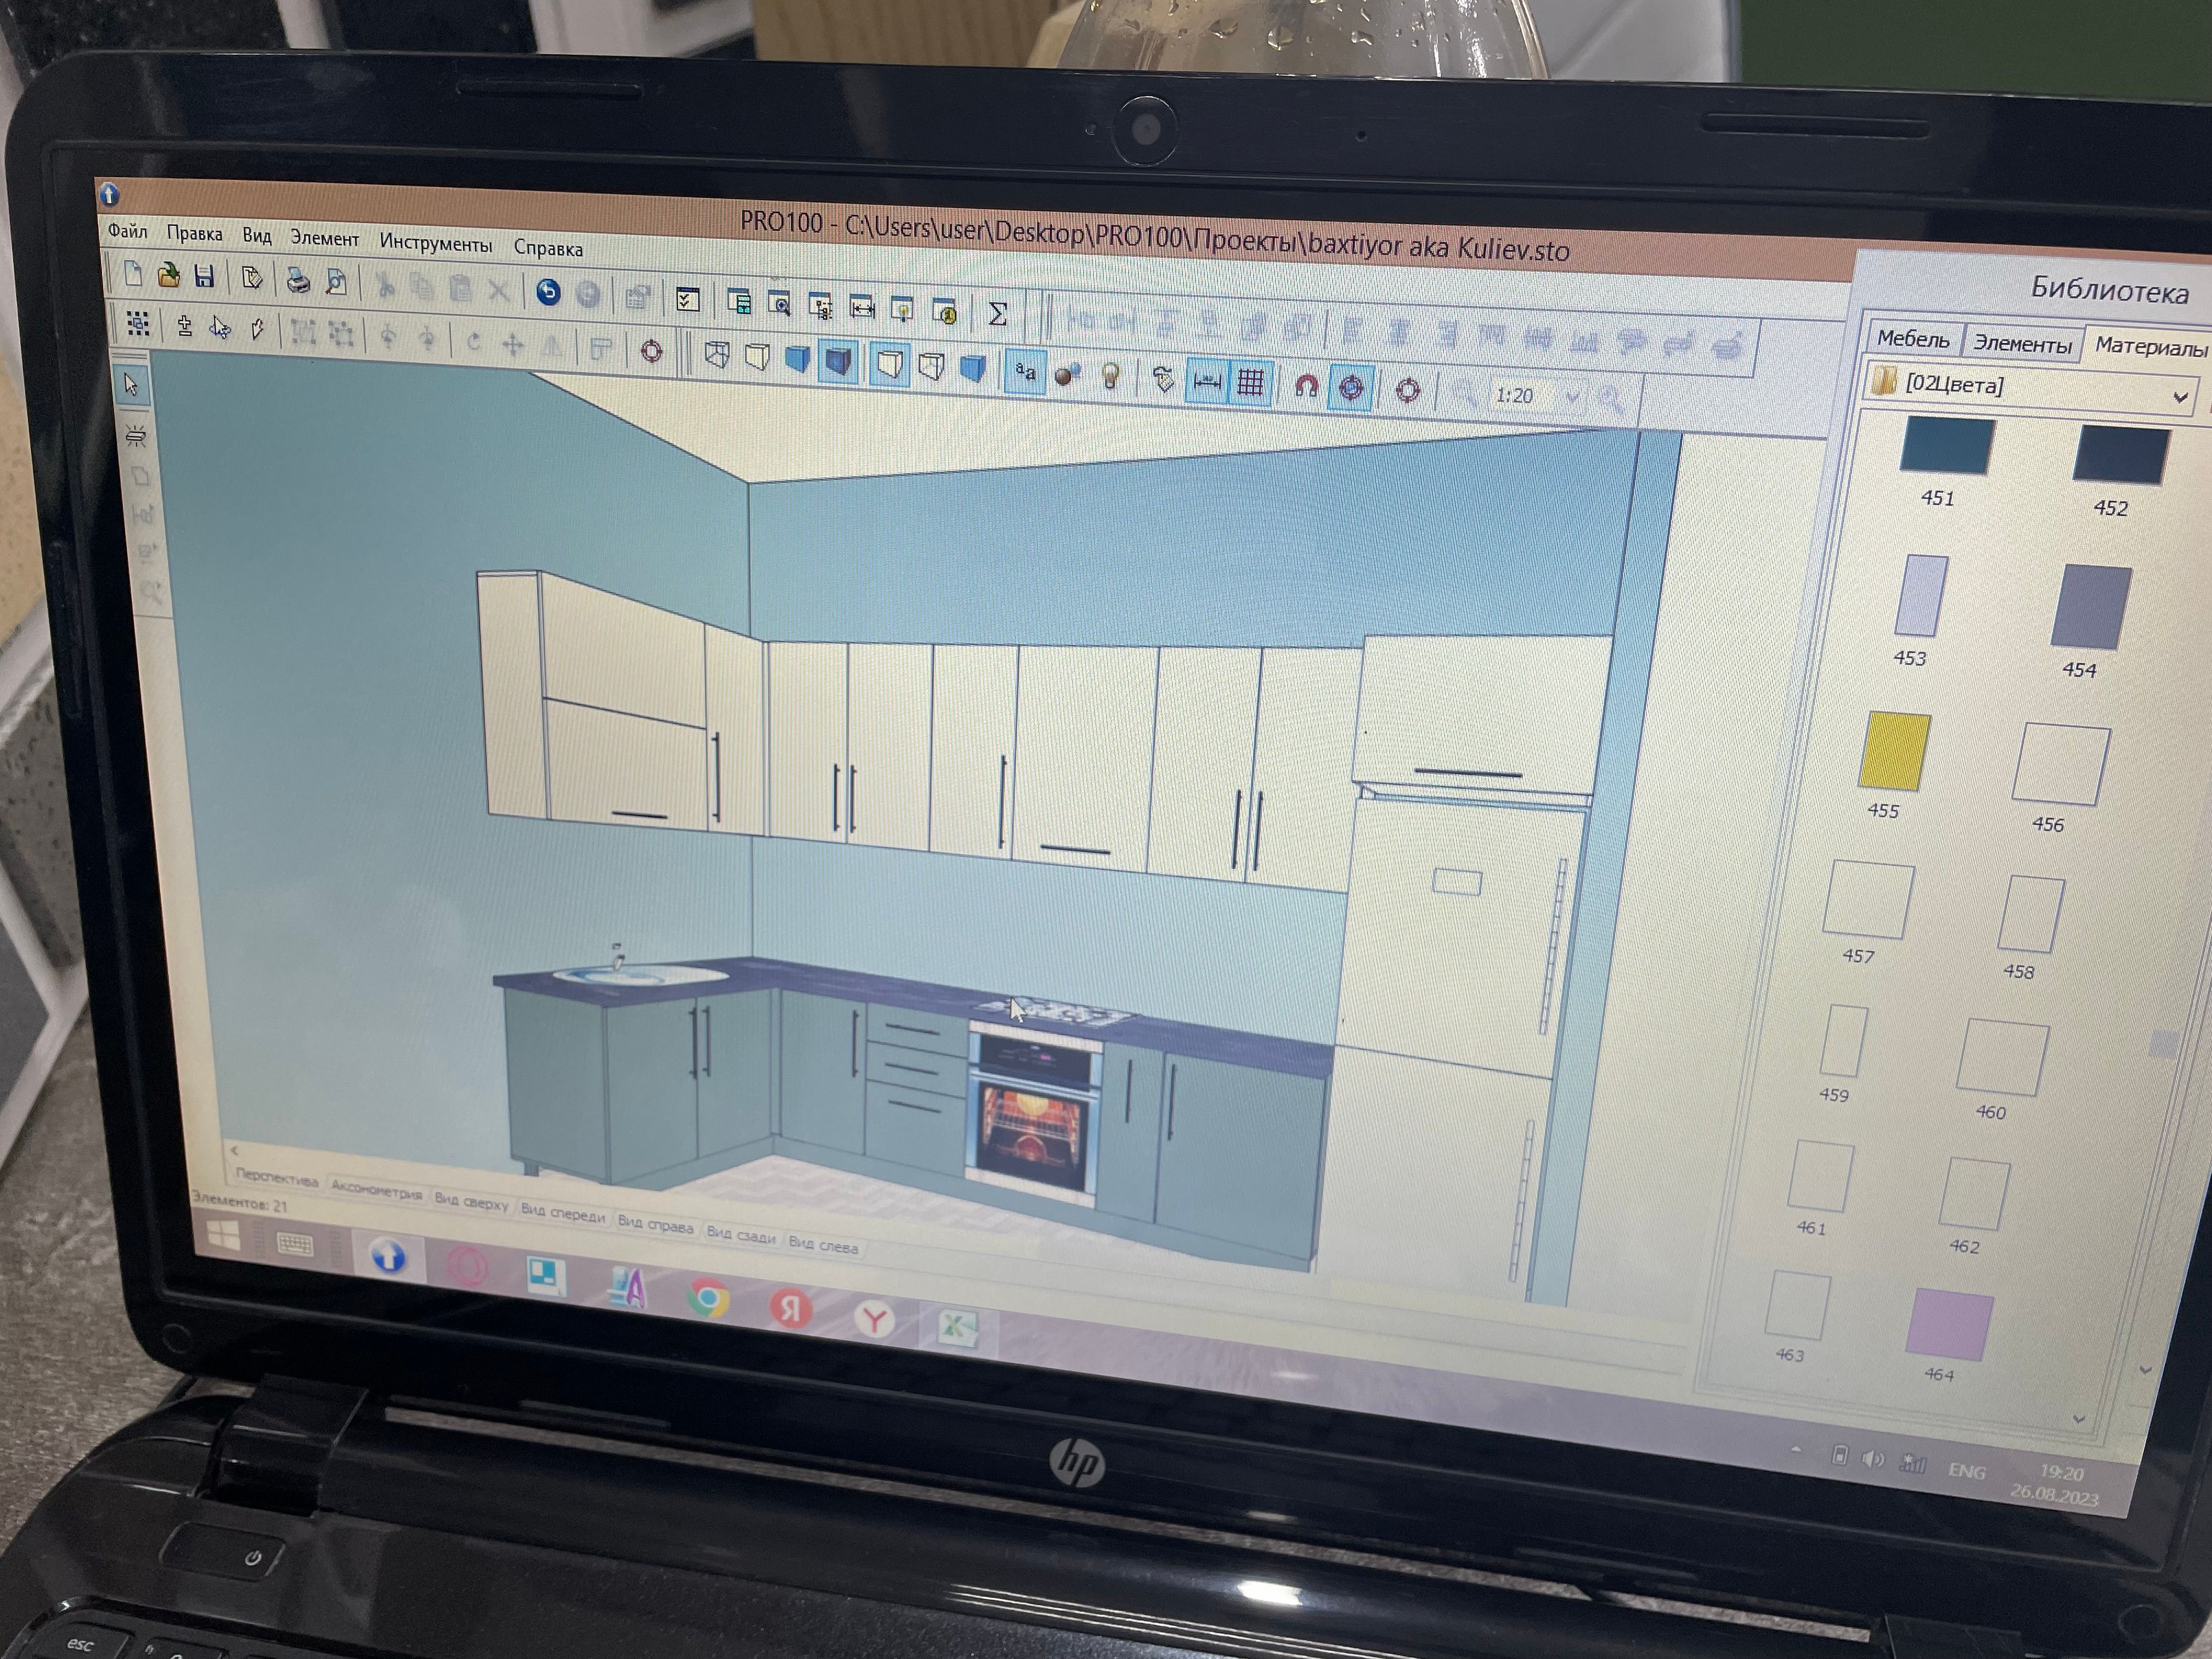Expand the [02Цвета] folder dropdown
The height and width of the screenshot is (1659, 2212).
2181,398
